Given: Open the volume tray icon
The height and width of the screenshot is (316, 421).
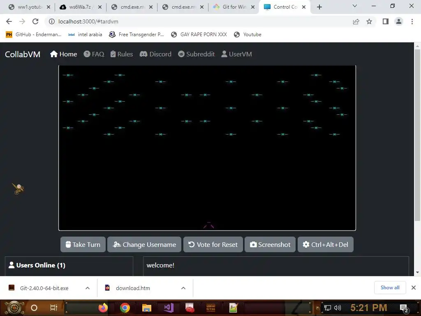Looking at the screenshot, I should click(x=337, y=308).
